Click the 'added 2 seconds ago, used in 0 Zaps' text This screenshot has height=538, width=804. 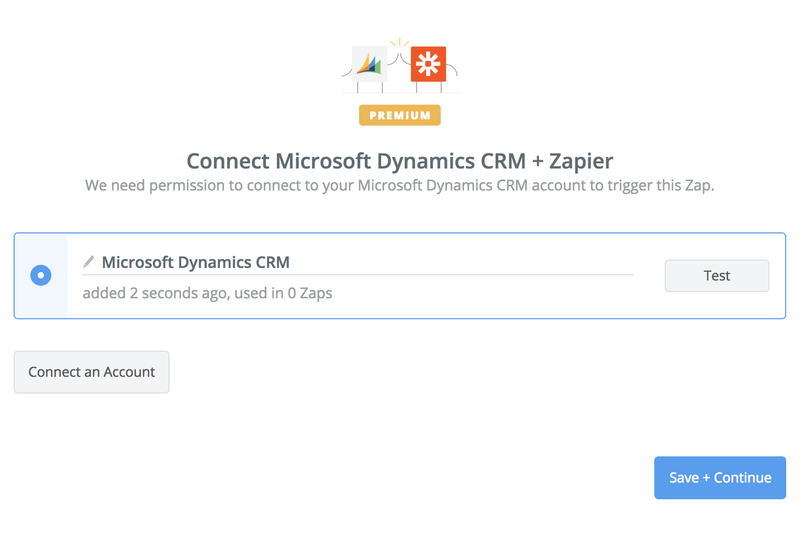208,293
